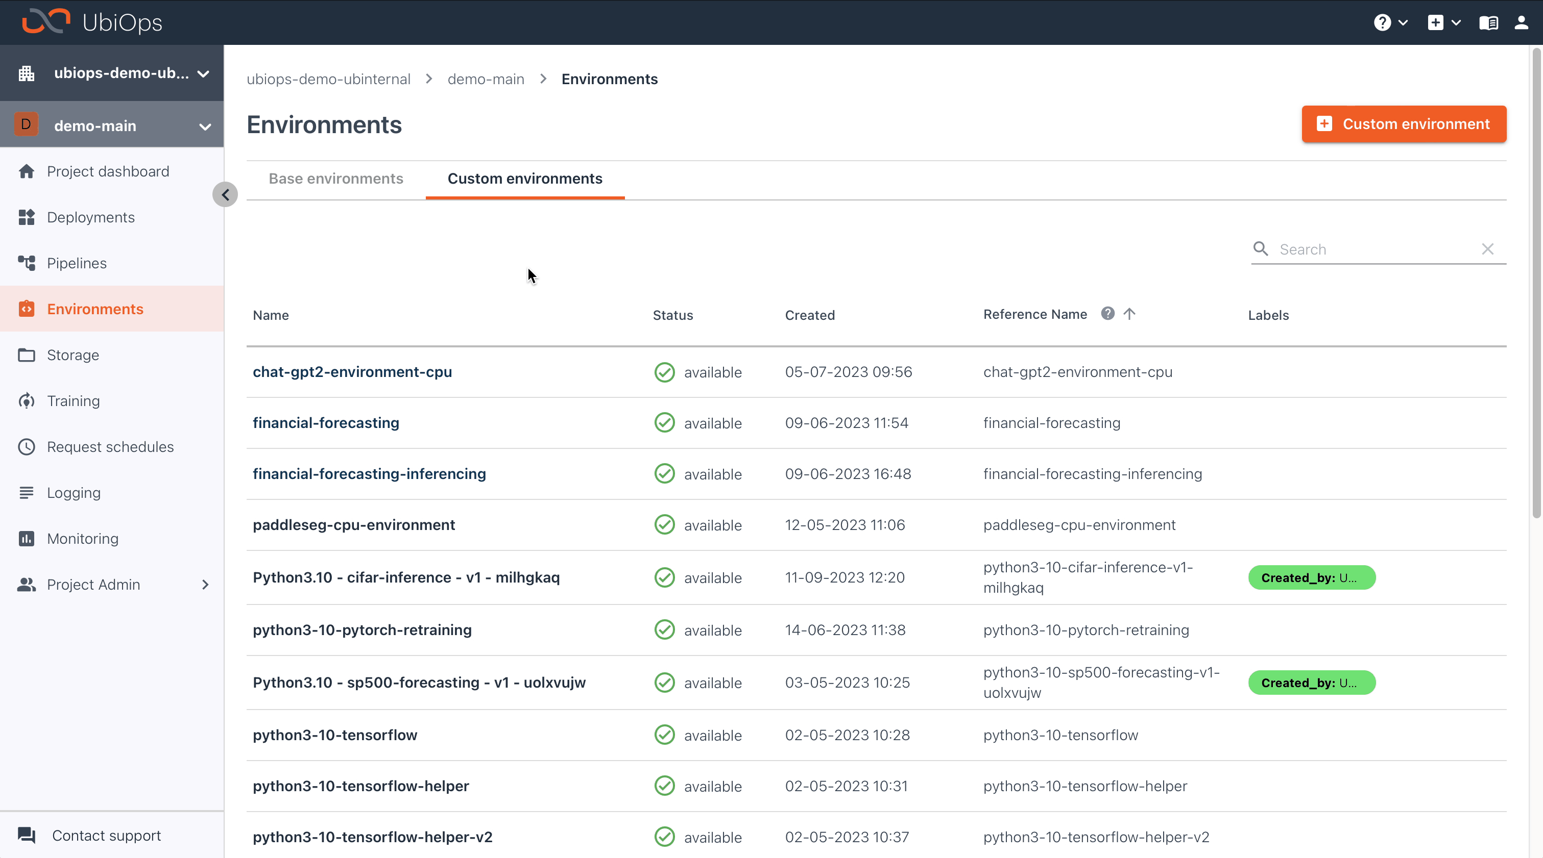
Task: Click the Custom environment button
Action: [1405, 123]
